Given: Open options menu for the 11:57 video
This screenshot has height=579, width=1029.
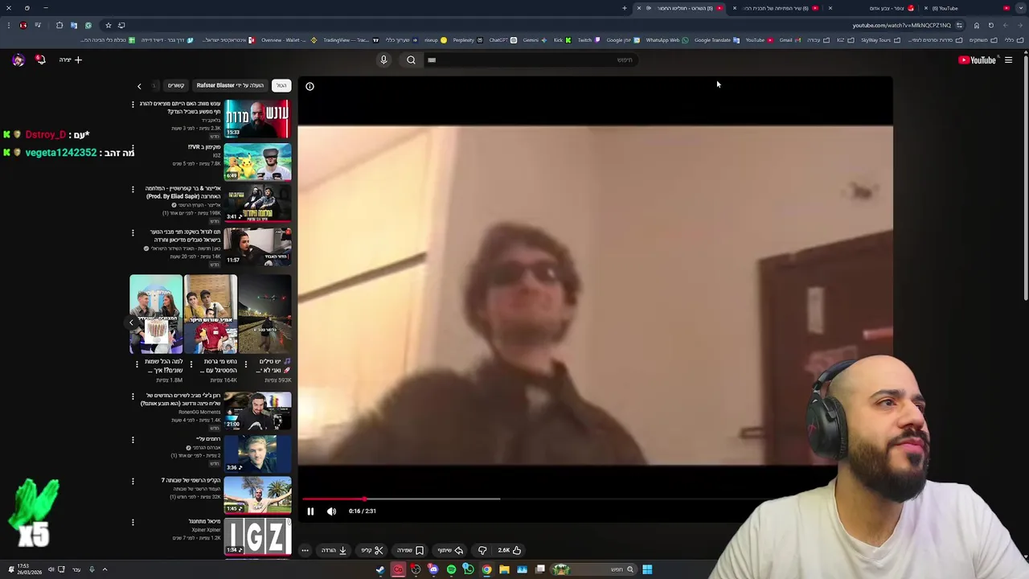Looking at the screenshot, I should tap(133, 232).
